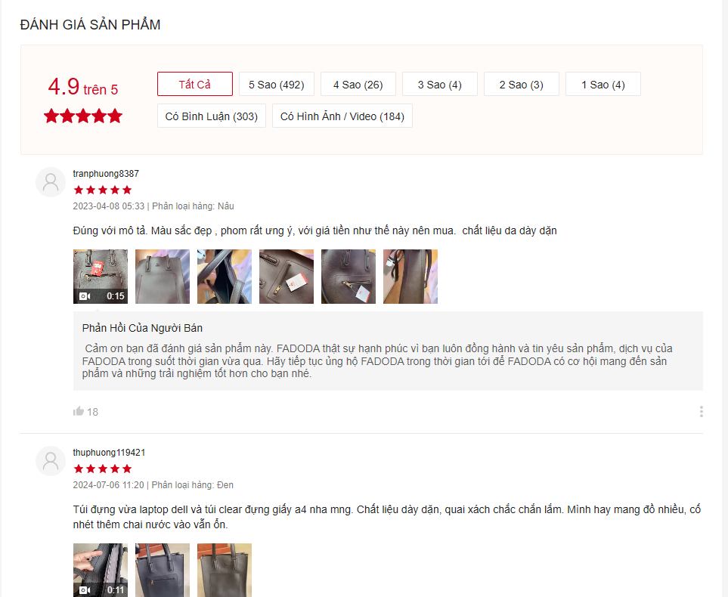728x597 pixels.
Task: Open username link tranphuong8387
Action: [x=106, y=174]
